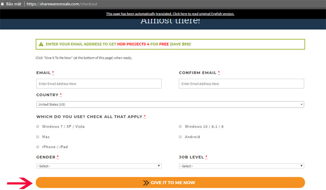Image resolution: width=326 pixels, height=190 pixels.
Task: Click the HDR PROJECTS 4 red text
Action: click(133, 44)
